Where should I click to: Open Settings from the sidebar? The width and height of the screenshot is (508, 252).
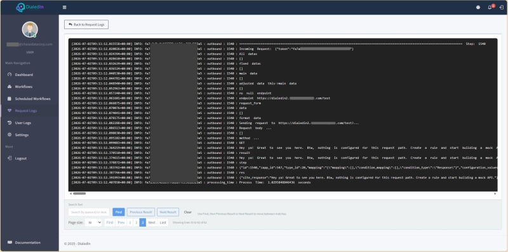click(x=22, y=135)
